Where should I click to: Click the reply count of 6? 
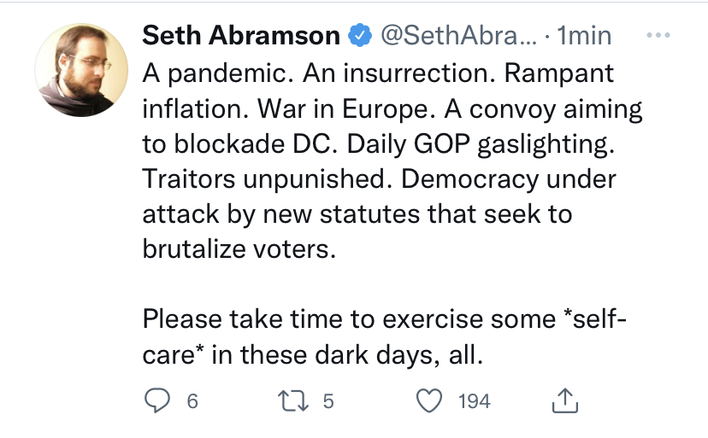[x=192, y=400]
